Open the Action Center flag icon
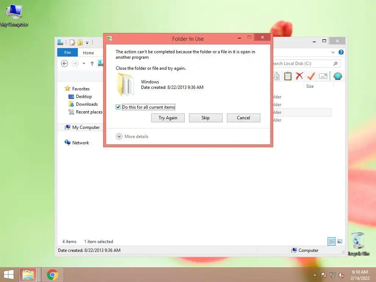Screen dimensions: 376x282 (x=324, y=275)
